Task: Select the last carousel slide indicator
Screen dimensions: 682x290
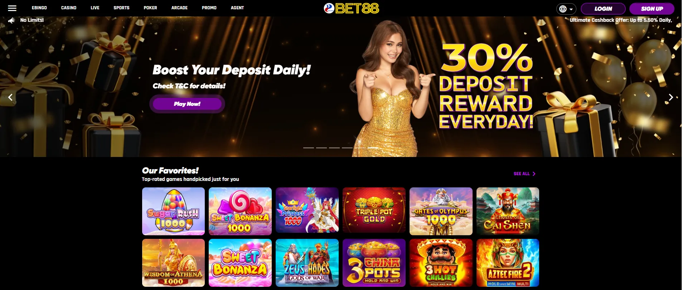Action: (x=373, y=148)
